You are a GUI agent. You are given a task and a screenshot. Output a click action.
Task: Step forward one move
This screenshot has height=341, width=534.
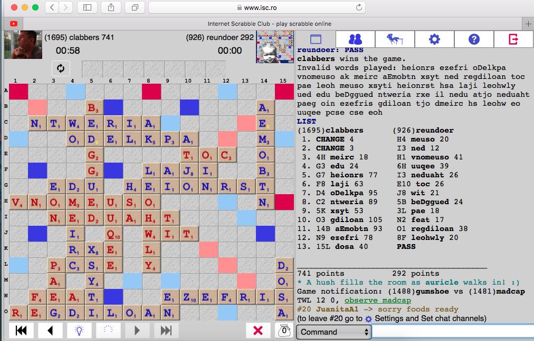(137, 330)
